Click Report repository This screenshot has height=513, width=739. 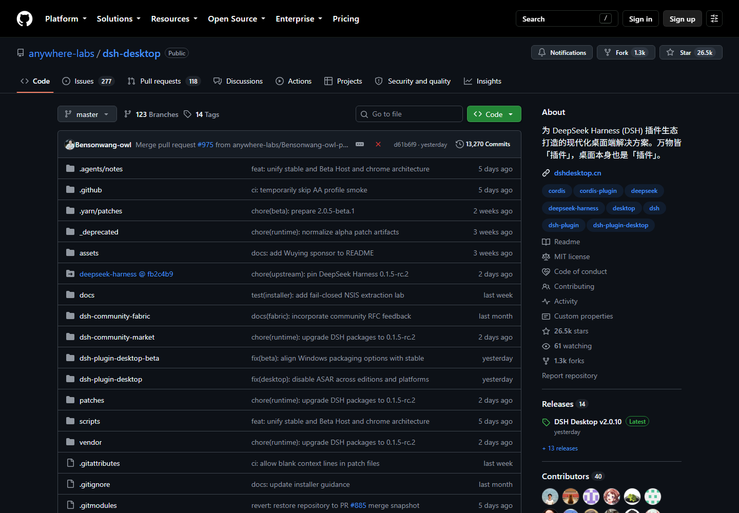click(570, 376)
